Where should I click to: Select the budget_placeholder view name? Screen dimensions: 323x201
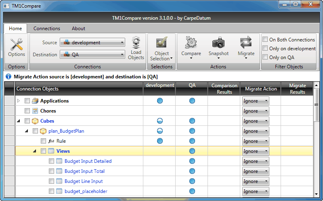click(x=86, y=191)
